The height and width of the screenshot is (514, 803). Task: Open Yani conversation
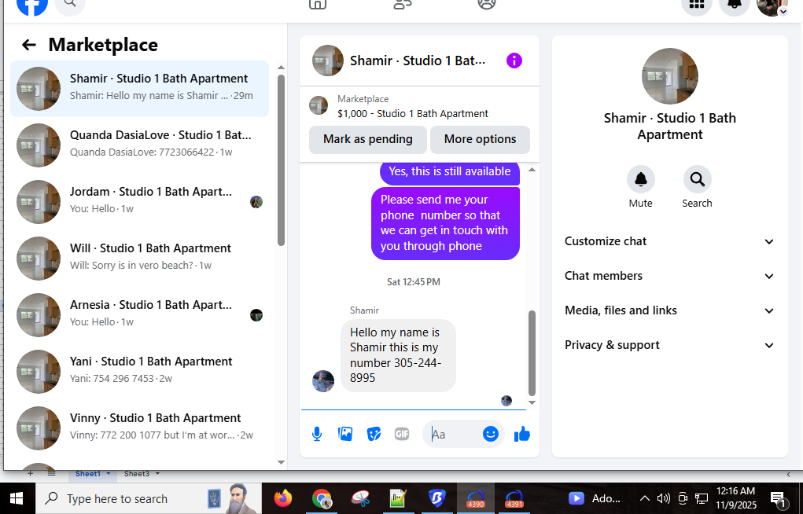139,371
